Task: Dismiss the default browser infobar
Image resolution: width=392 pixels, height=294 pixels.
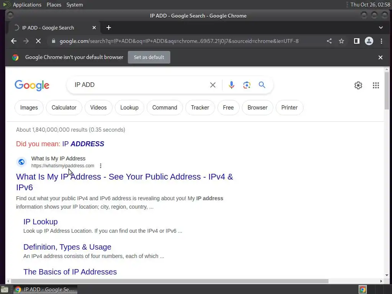Action: point(381,57)
